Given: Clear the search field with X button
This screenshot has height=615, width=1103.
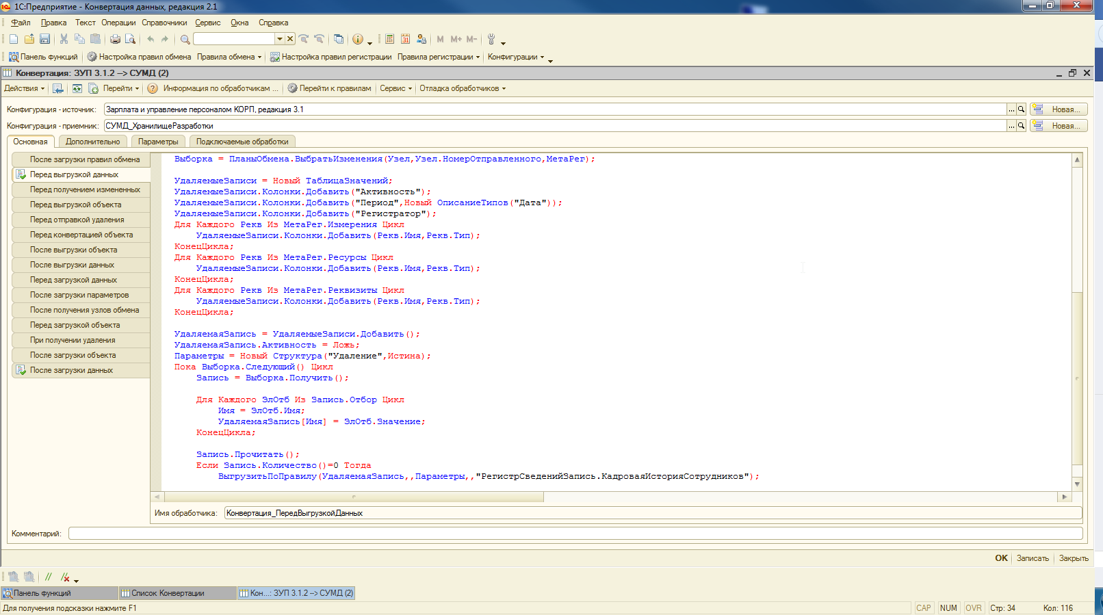Looking at the screenshot, I should 289,39.
